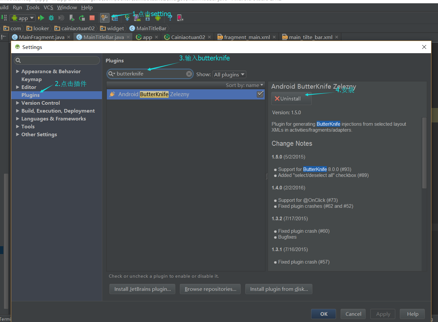Open the Window menu
The image size is (438, 322).
point(67,7)
